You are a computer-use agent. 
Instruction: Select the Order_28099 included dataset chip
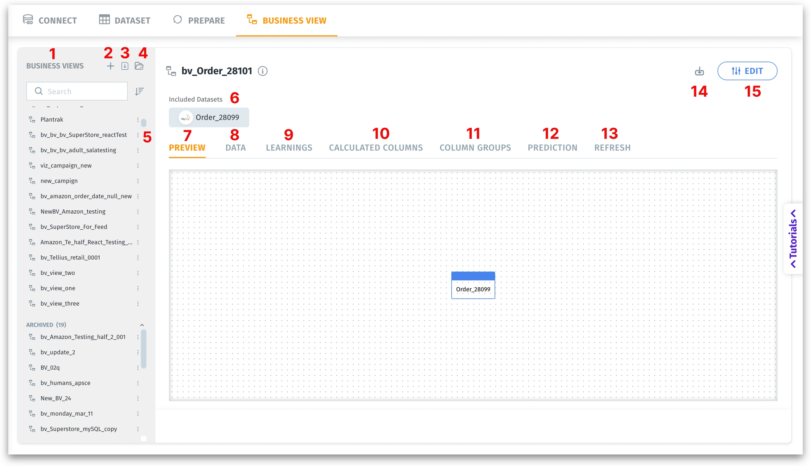click(209, 117)
